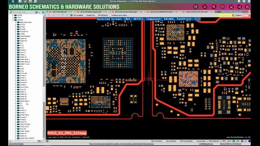
Task: Open the tools wrench icon in header
Action: click(205, 7)
